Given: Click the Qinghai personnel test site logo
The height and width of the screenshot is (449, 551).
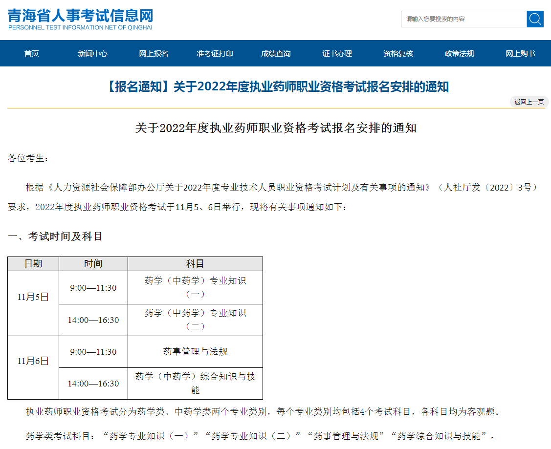Looking at the screenshot, I should (80, 19).
